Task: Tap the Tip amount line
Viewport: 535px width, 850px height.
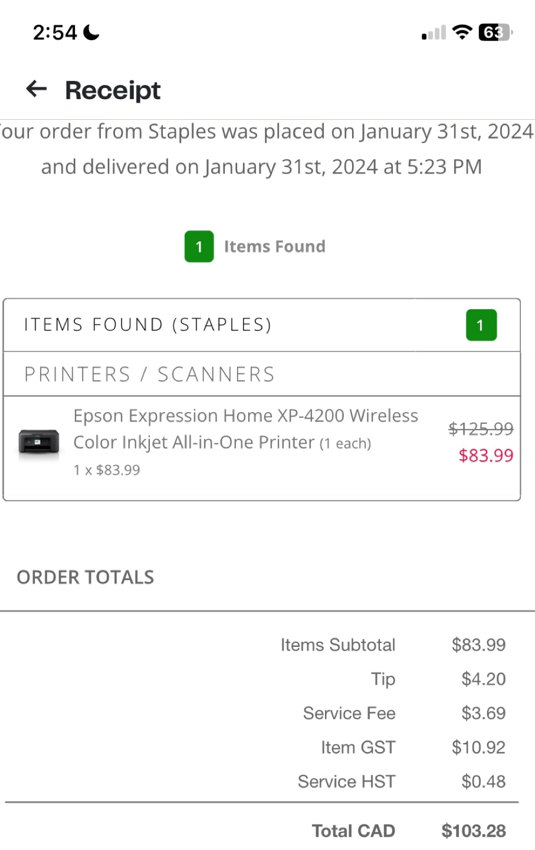Action: pos(438,679)
